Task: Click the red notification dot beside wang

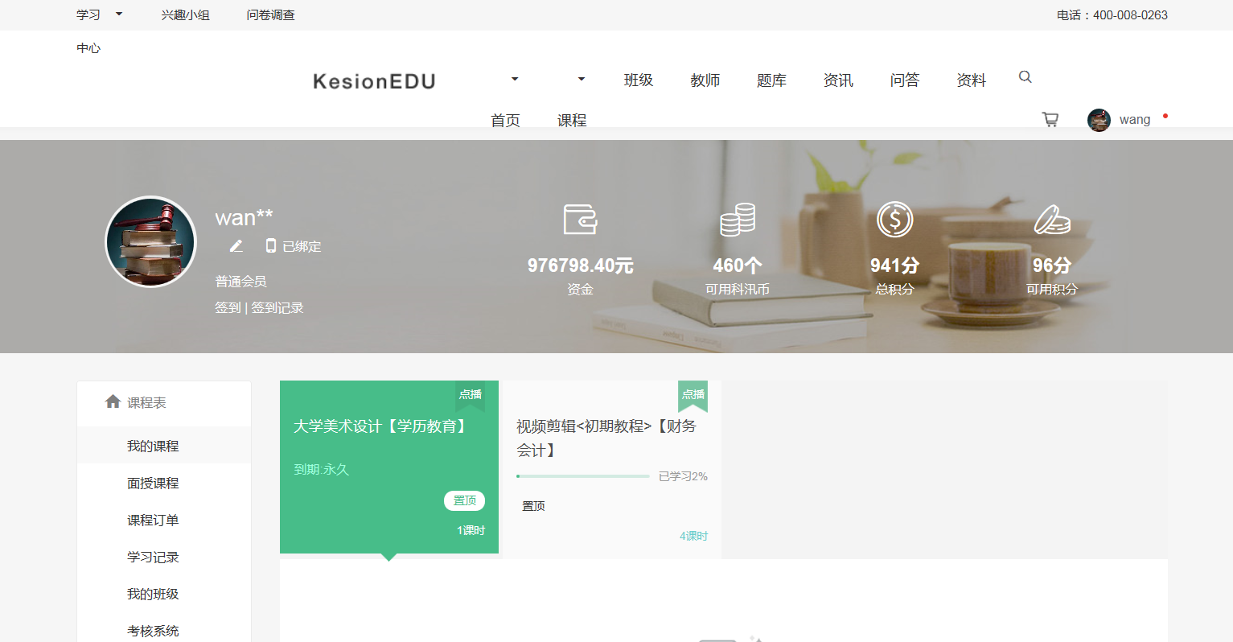Action: click(x=1165, y=116)
